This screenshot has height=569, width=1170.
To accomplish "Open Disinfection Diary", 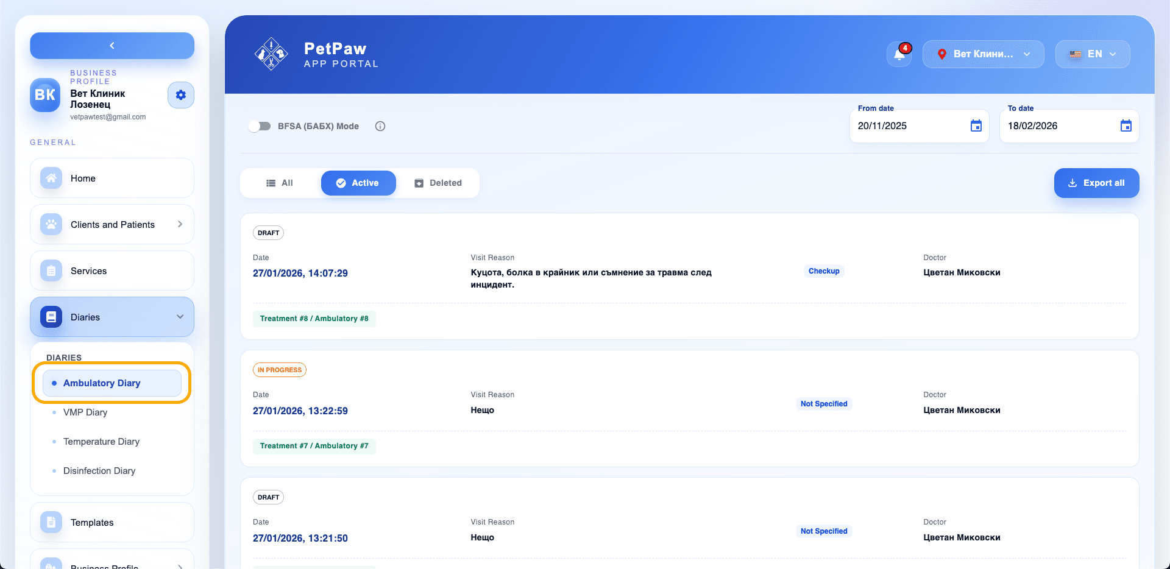I will [99, 471].
